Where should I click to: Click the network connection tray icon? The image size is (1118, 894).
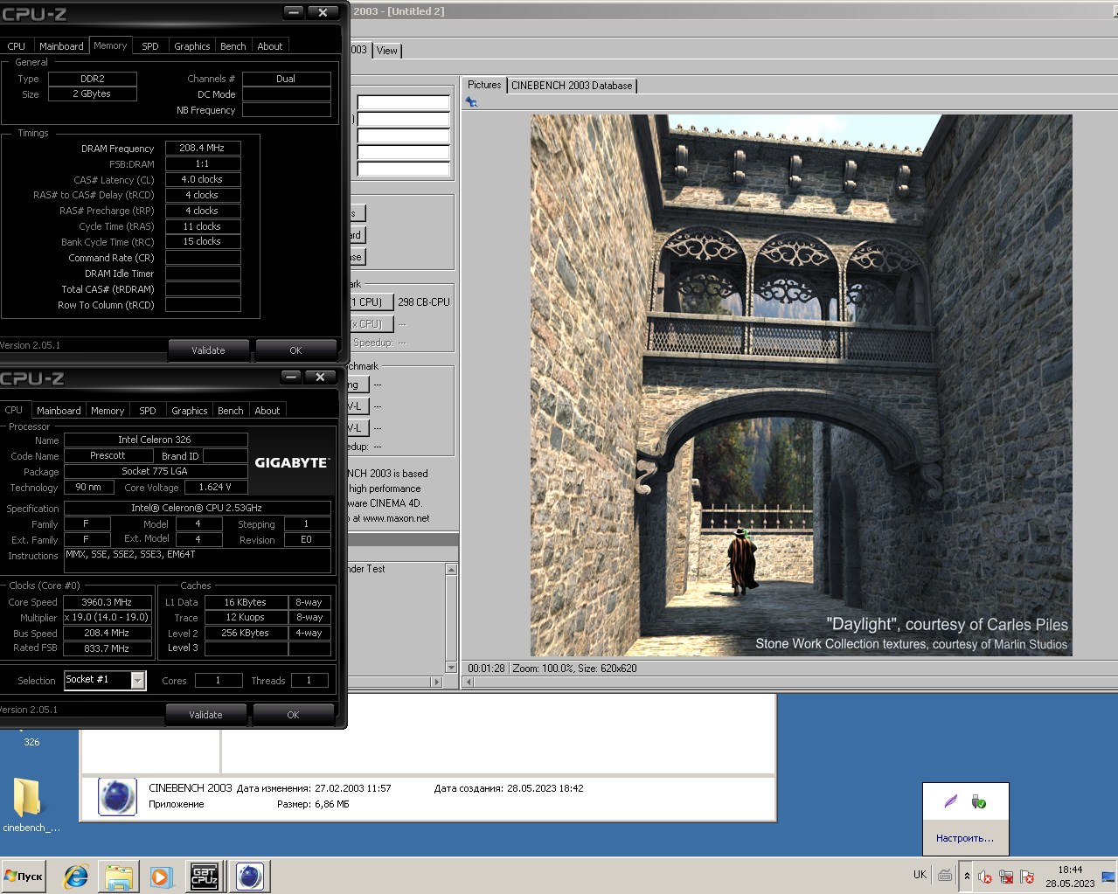point(1006,877)
